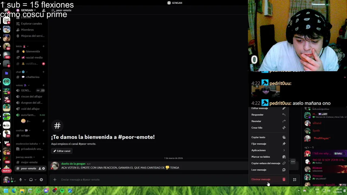Add a channel to the inicio category
The image size is (347, 195).
click(x=43, y=46)
